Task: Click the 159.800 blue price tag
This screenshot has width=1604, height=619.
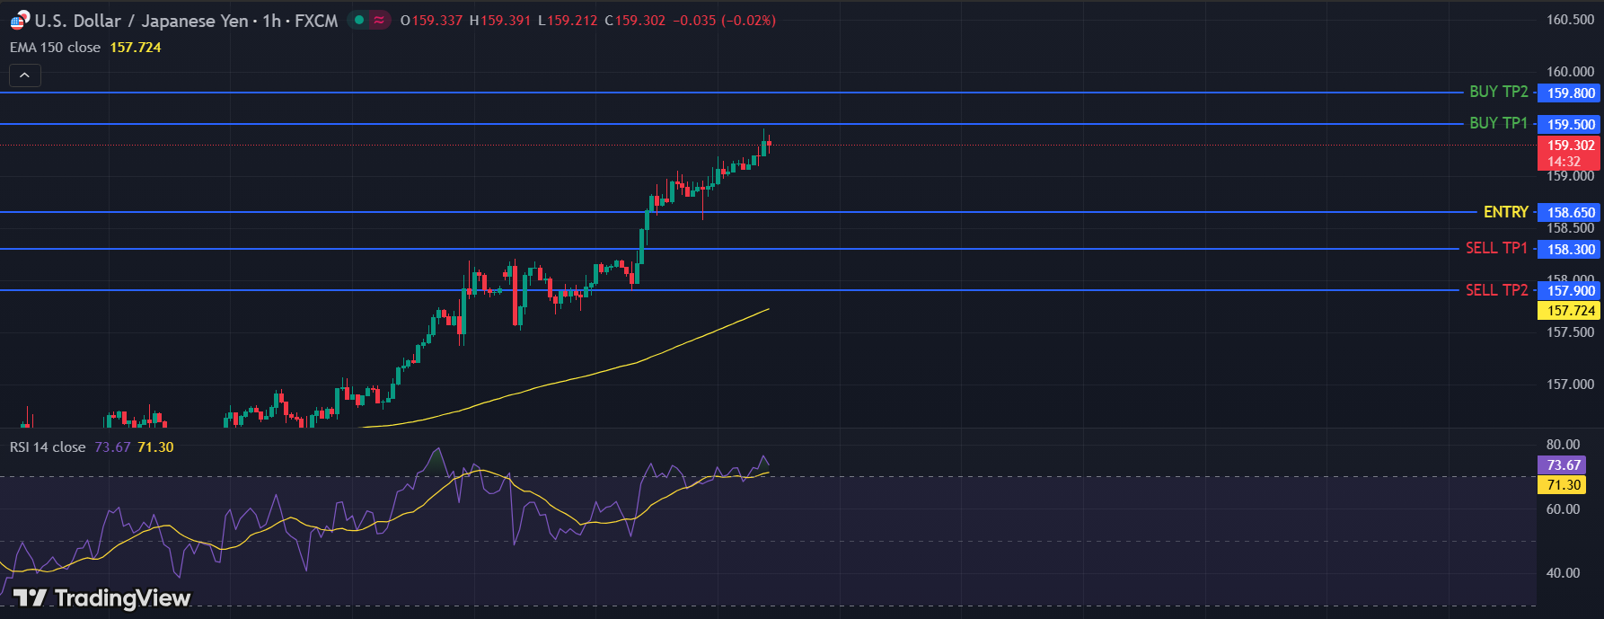Action: (x=1570, y=93)
